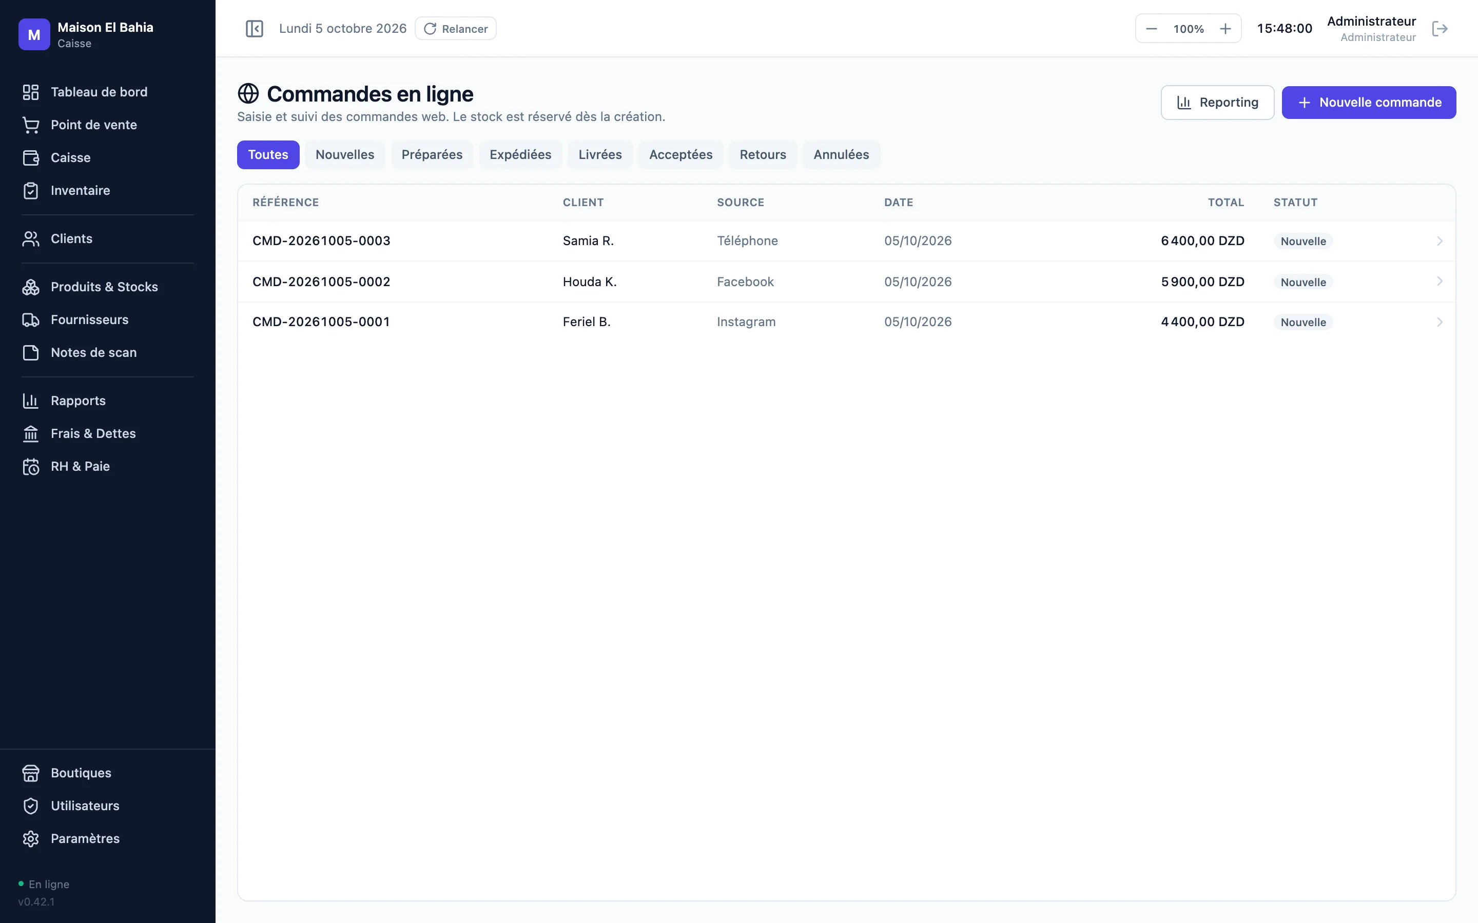
Task: Click the Relancer button
Action: tap(456, 29)
